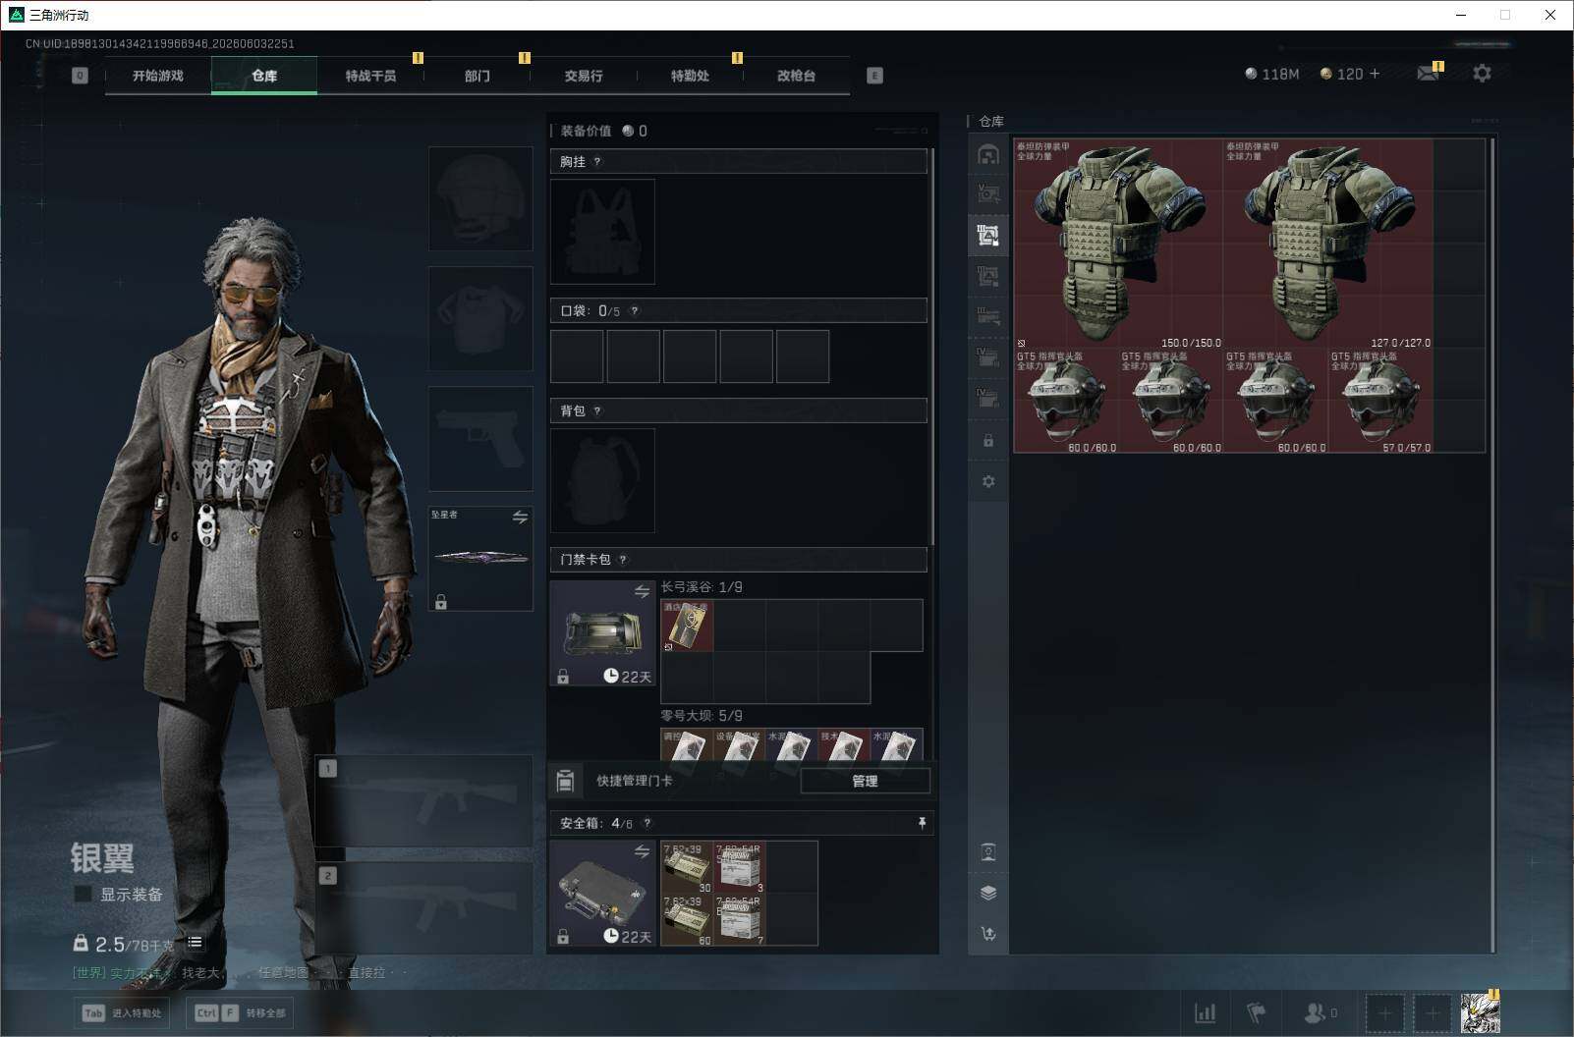Click primary weapon slot 1

coord(423,800)
